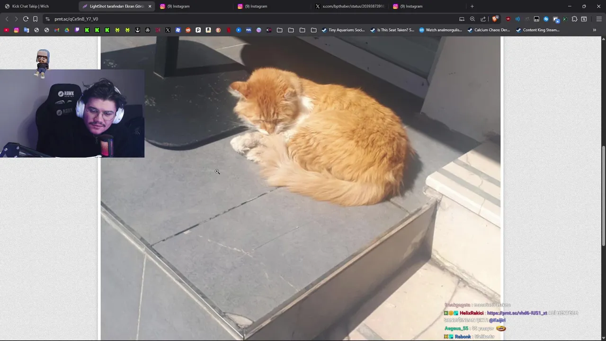606x341 pixels.
Task: Open the Brave main hamburger menu
Action: click(599, 19)
